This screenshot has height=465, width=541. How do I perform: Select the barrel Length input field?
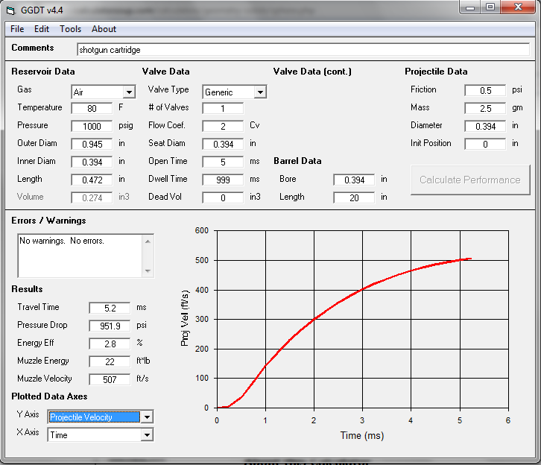pos(354,197)
